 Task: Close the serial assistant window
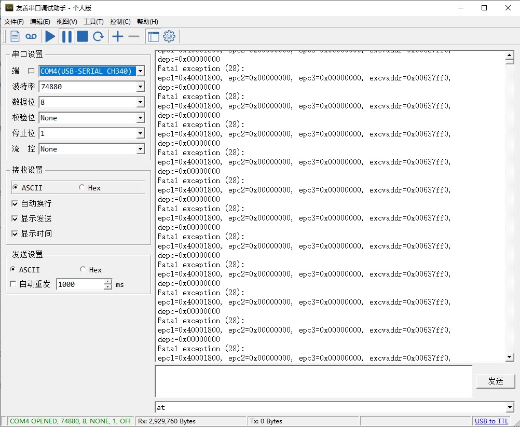coord(508,8)
